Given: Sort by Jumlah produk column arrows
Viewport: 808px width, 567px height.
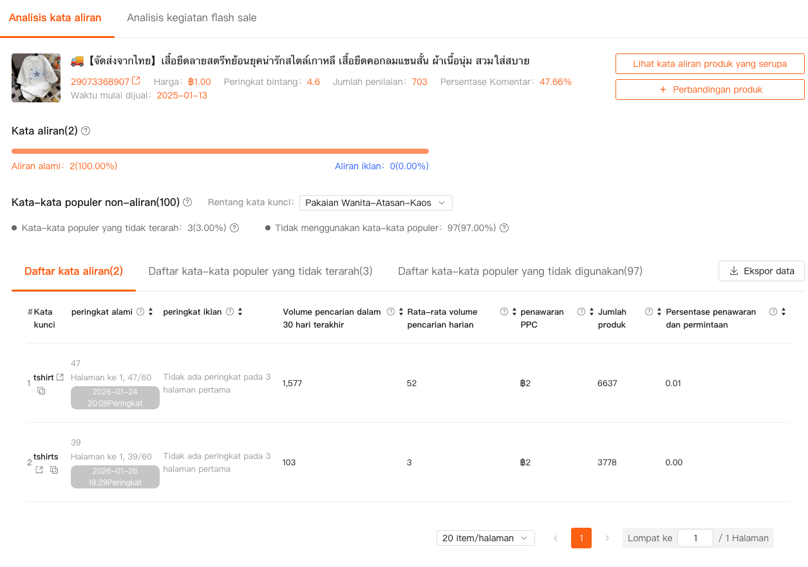Looking at the screenshot, I should 659,312.
